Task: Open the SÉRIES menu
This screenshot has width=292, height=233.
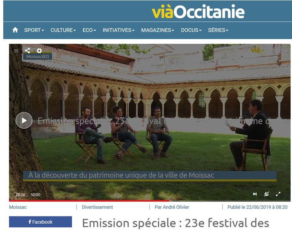Action: [x=218, y=30]
